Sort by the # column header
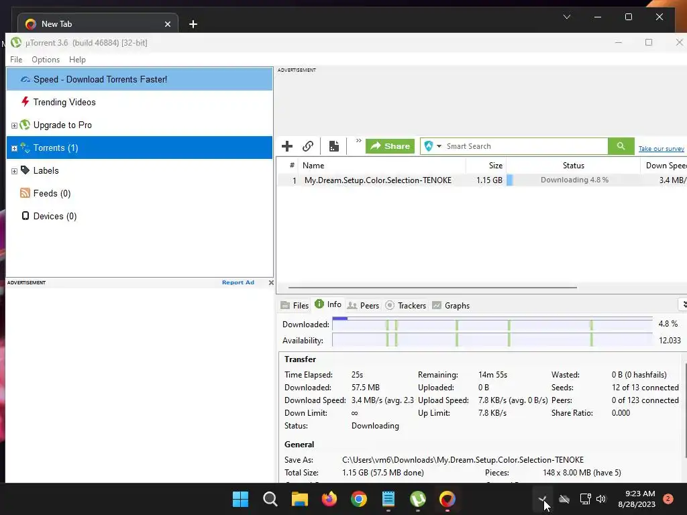 (x=288, y=166)
